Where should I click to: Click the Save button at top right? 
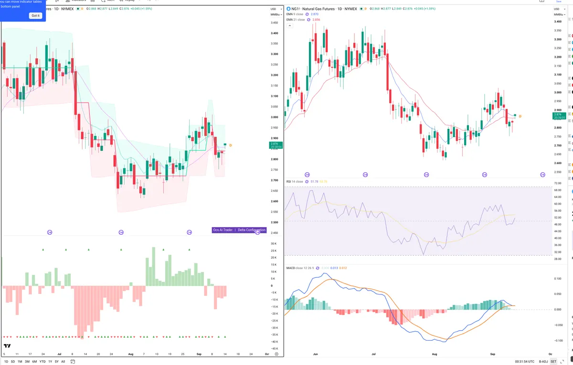pos(559,1)
